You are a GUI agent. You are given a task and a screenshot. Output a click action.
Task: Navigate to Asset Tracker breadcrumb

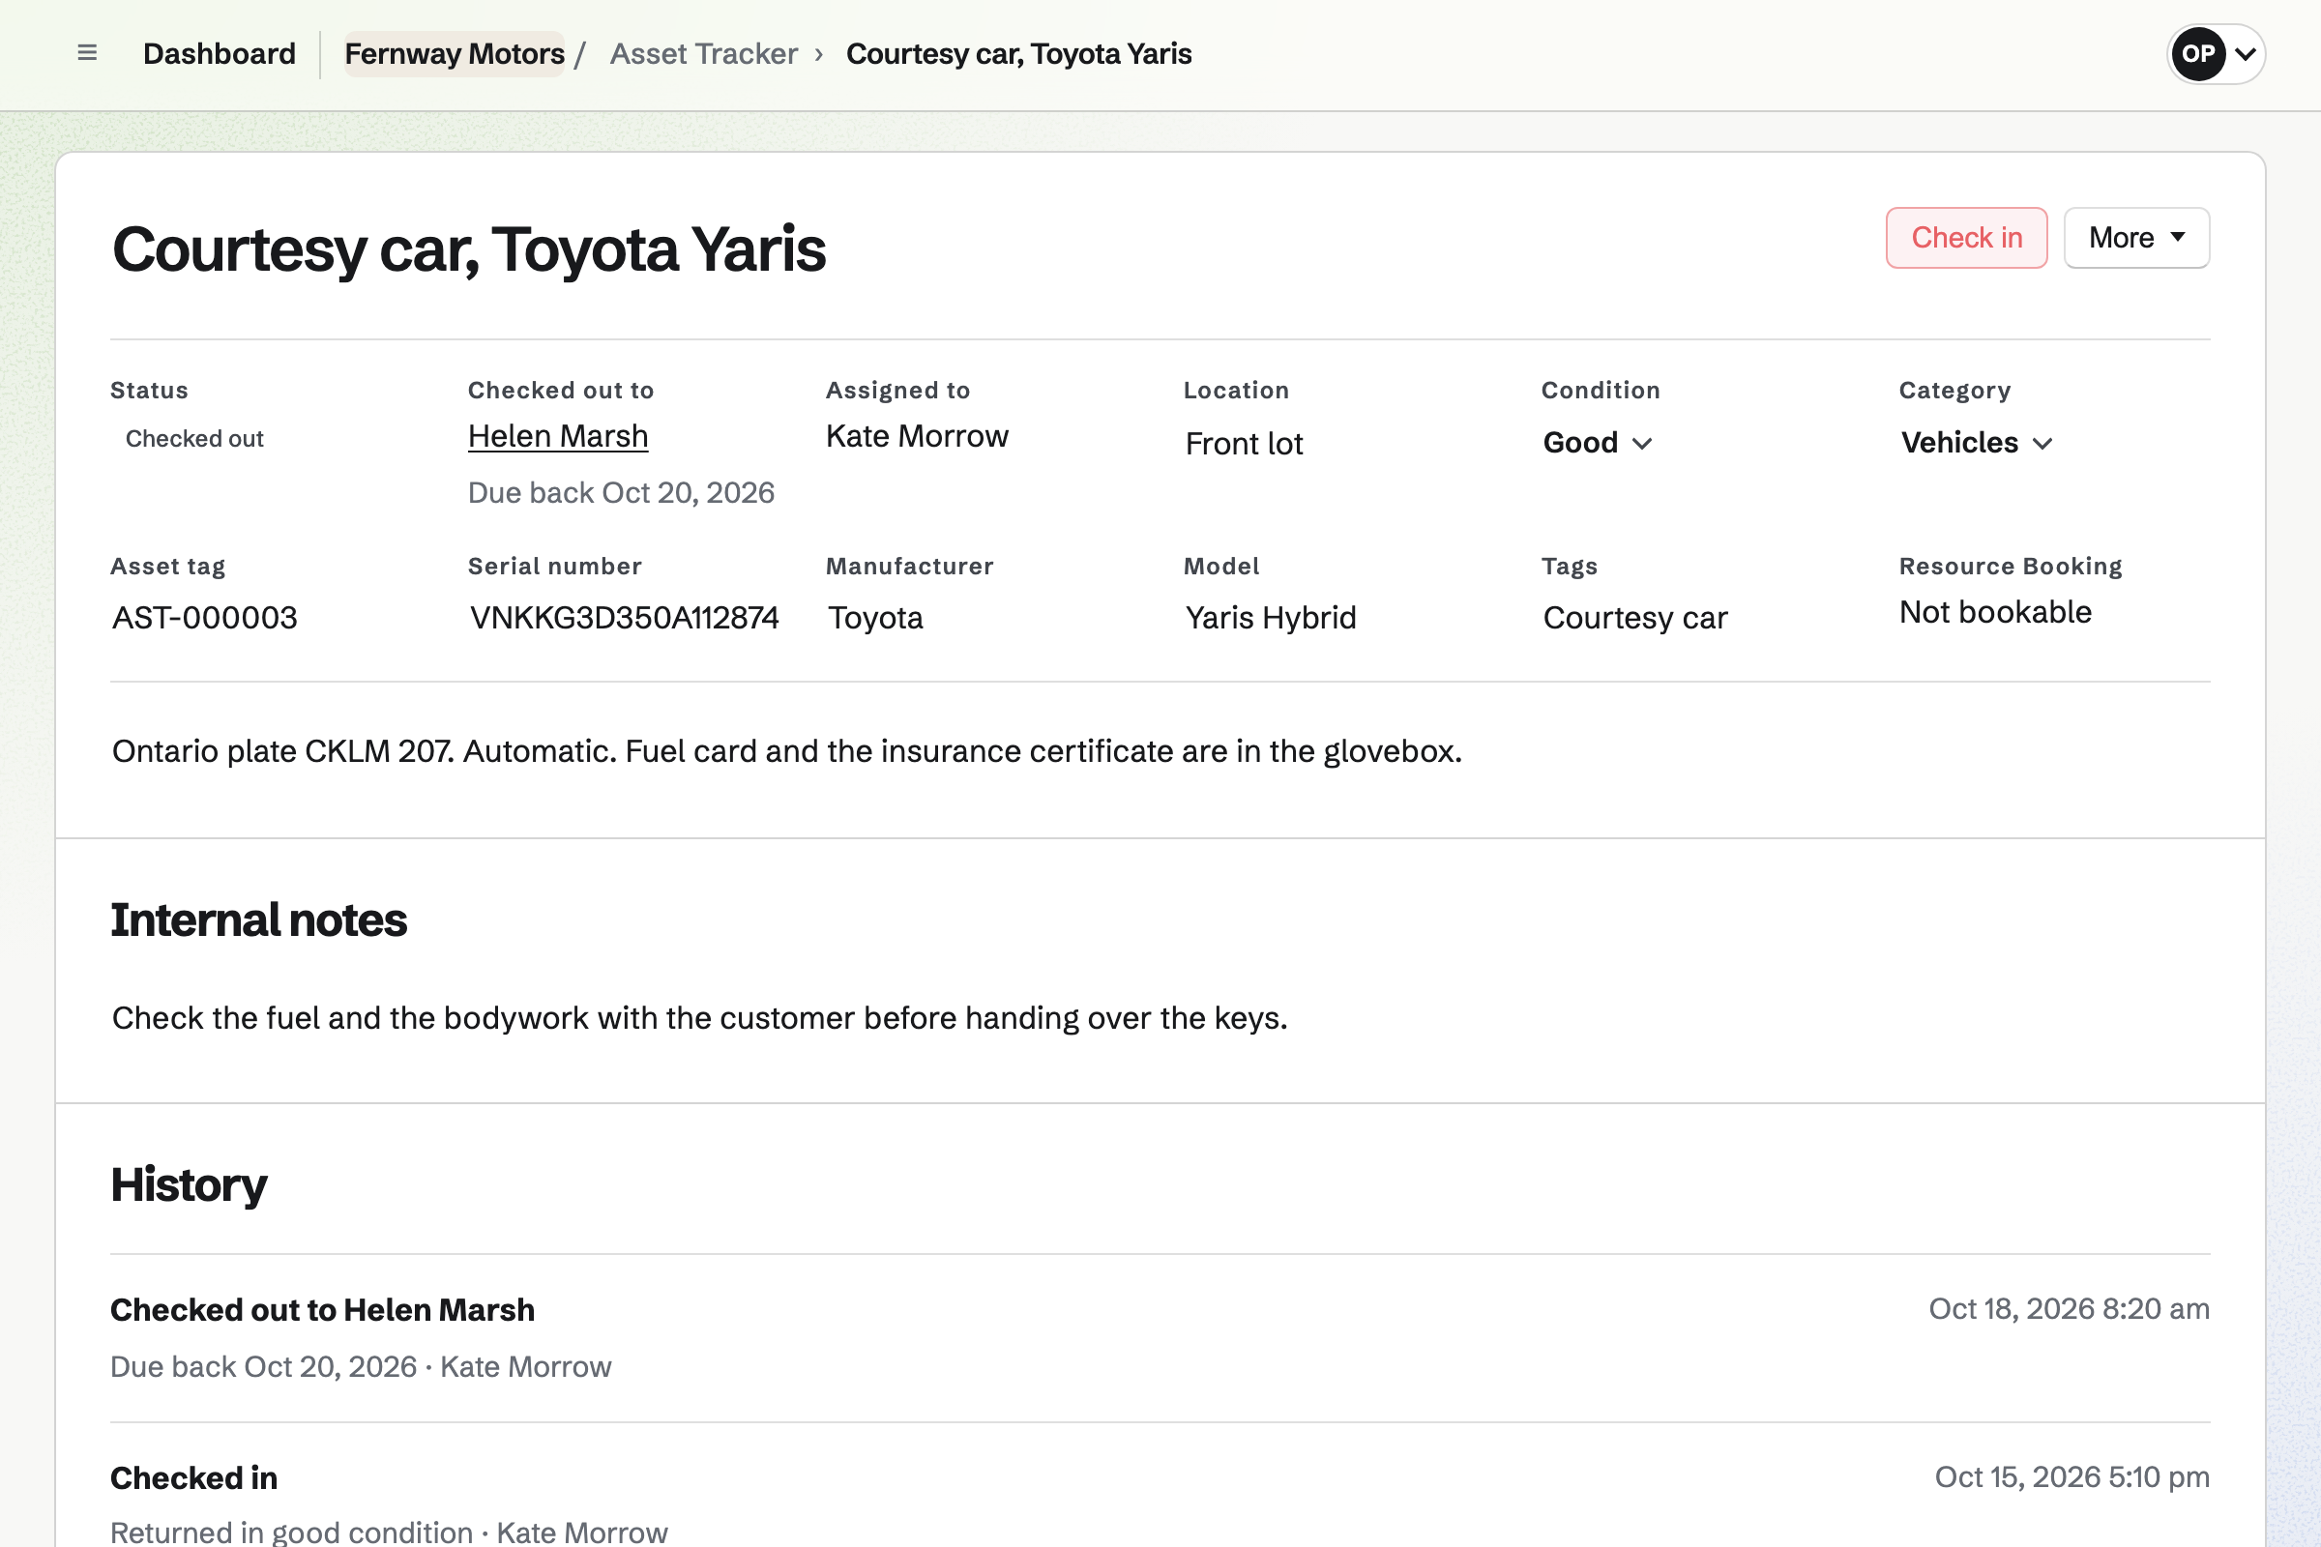tap(704, 53)
